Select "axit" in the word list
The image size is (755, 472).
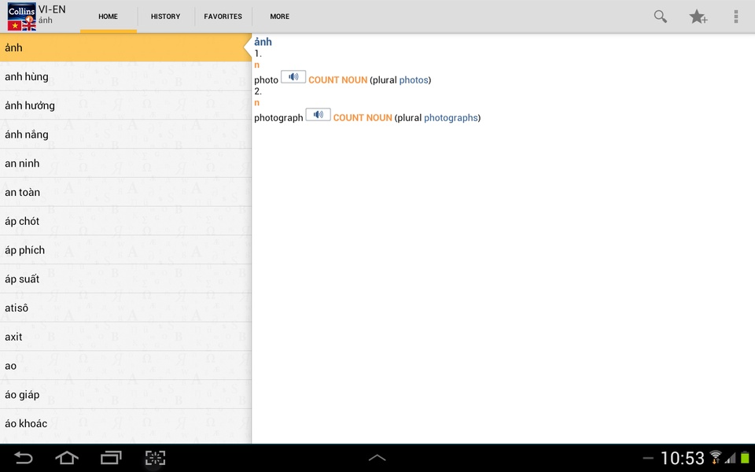(126, 337)
